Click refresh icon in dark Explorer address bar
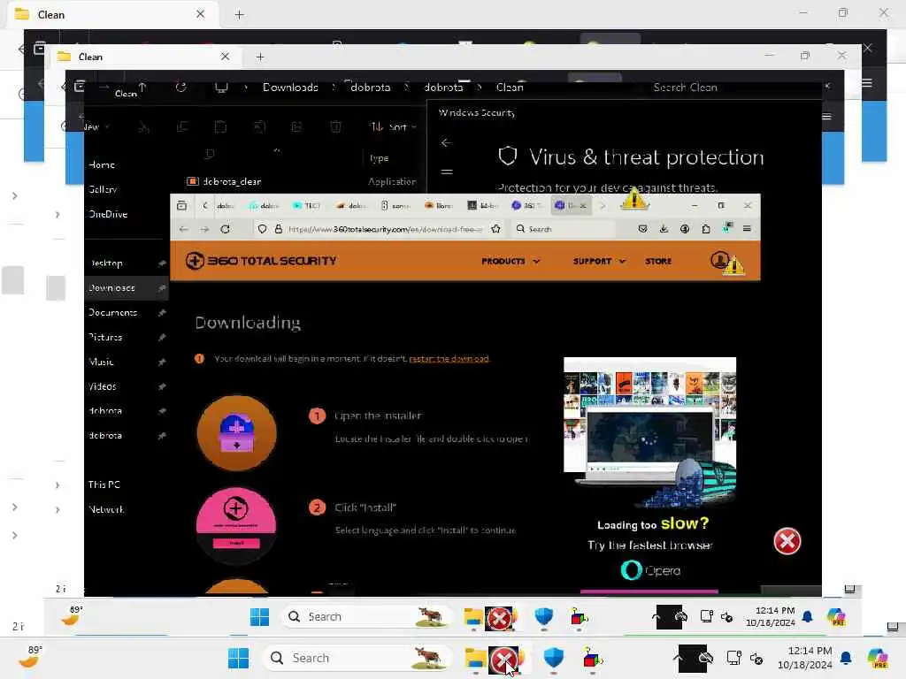 (180, 88)
